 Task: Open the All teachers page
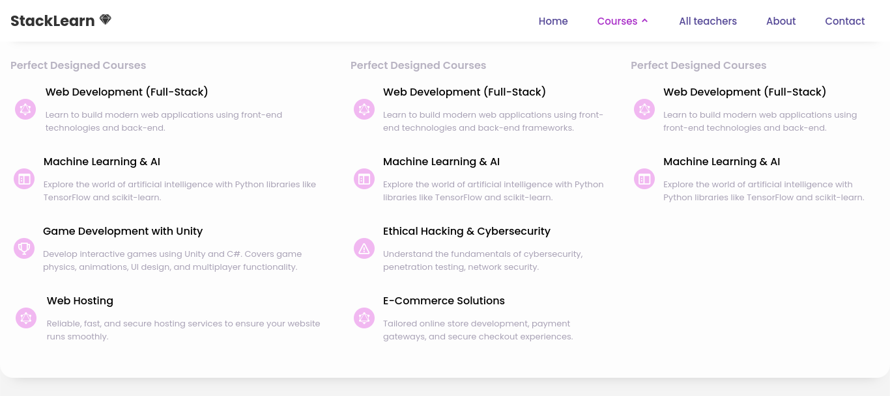pos(708,21)
